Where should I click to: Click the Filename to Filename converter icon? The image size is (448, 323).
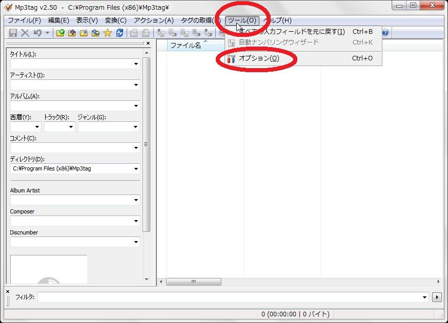pyautogui.click(x=185, y=33)
